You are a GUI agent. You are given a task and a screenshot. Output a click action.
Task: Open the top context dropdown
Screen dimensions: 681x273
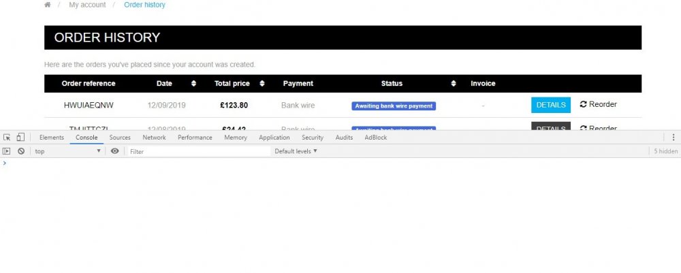(x=67, y=151)
